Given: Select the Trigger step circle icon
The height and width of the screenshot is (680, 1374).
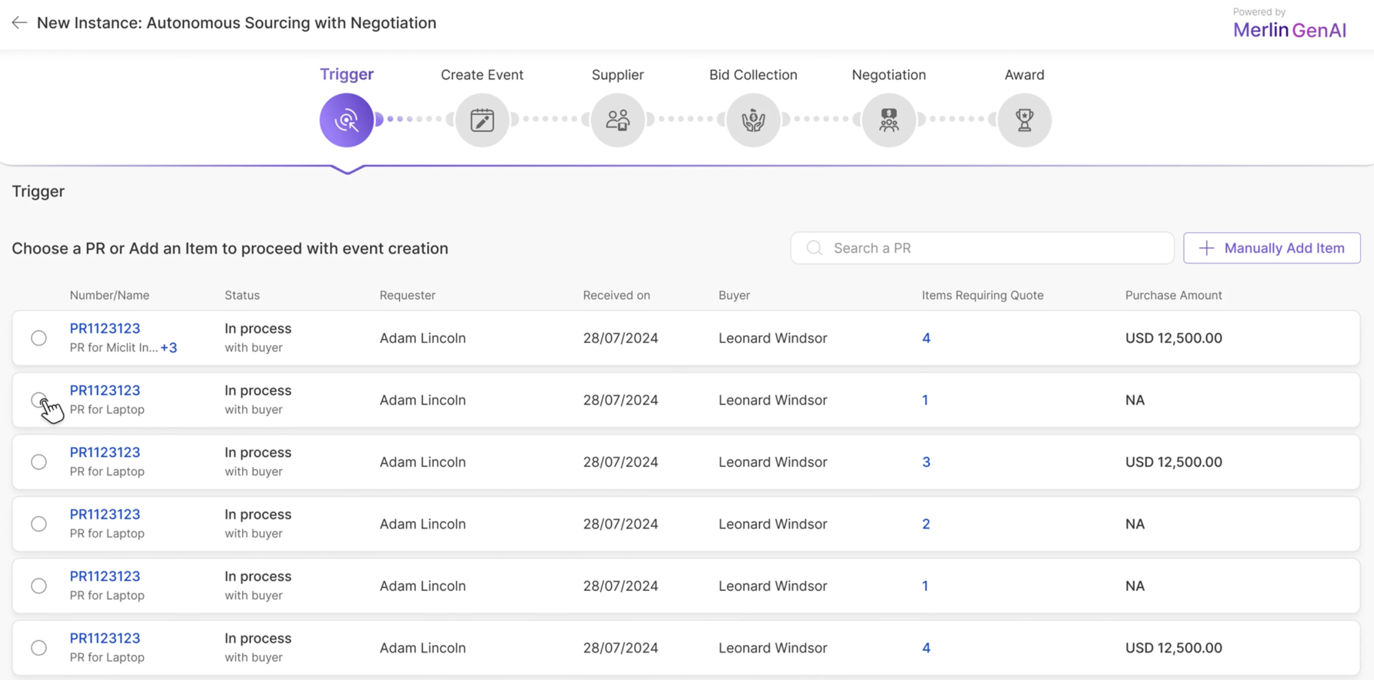Looking at the screenshot, I should pos(347,120).
